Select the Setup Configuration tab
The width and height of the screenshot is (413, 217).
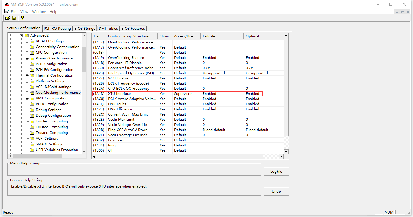click(x=24, y=28)
